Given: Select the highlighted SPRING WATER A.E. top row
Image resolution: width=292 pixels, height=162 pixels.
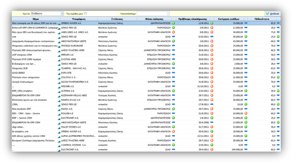Looking at the screenshot, I should point(146,23).
